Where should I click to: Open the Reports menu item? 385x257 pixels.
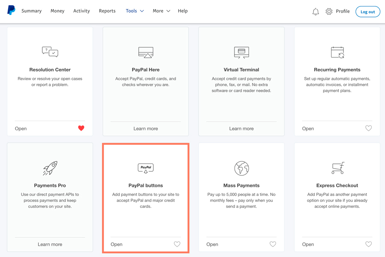click(x=107, y=11)
